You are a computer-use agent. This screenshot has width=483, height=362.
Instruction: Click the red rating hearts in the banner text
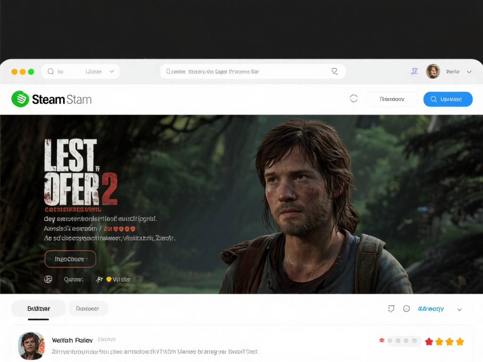tap(124, 229)
